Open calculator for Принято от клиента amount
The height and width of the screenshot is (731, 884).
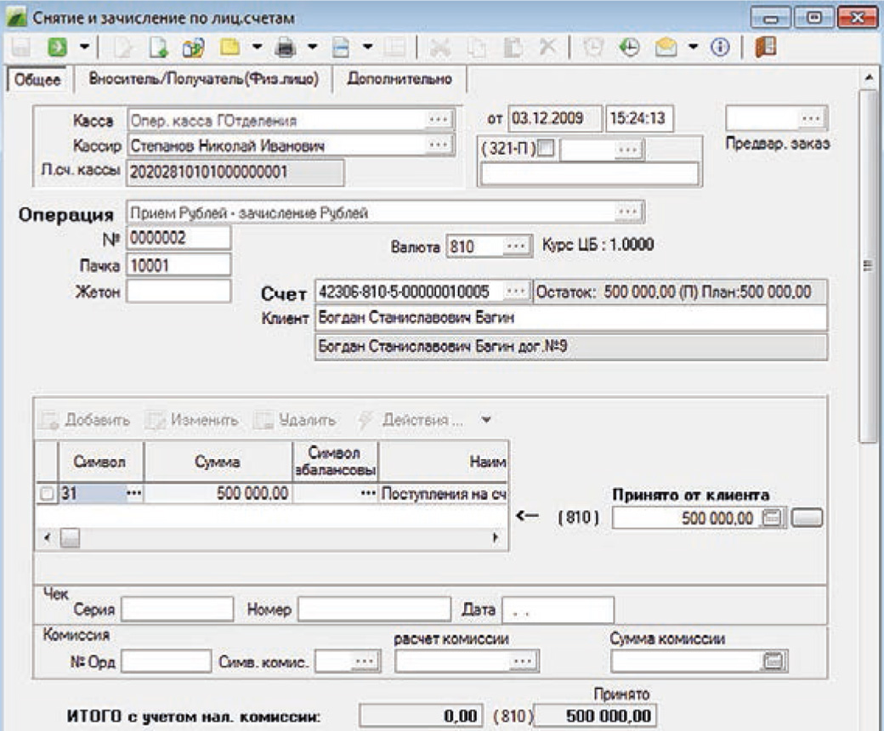point(772,518)
